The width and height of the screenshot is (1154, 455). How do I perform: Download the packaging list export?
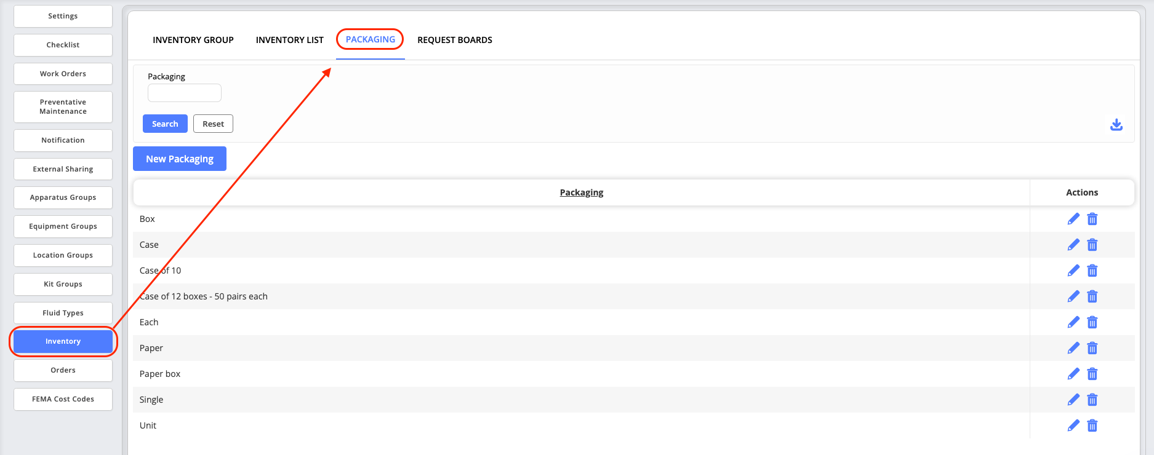pyautogui.click(x=1116, y=125)
